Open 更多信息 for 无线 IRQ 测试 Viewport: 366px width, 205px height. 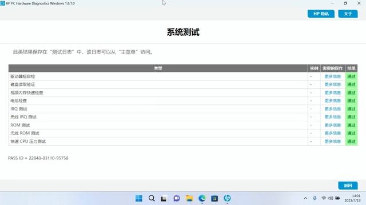tap(333, 117)
